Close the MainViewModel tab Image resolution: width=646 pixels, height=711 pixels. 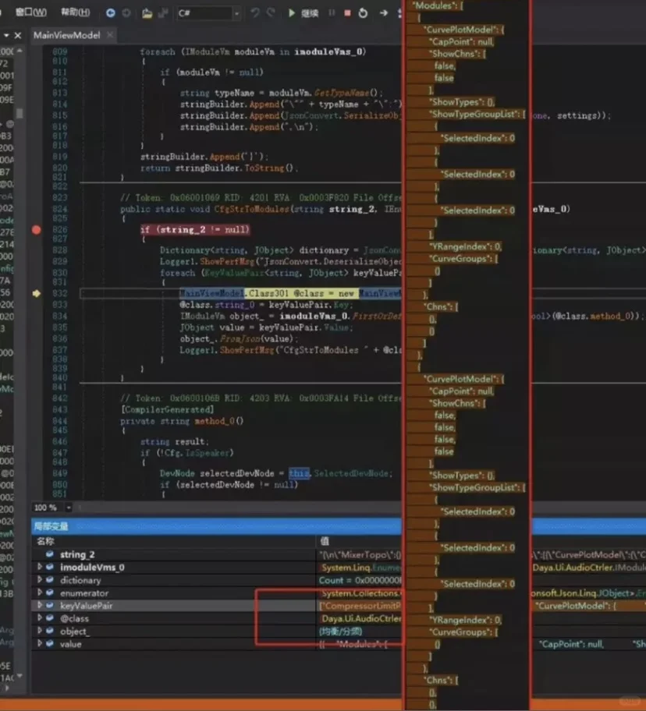pos(110,35)
